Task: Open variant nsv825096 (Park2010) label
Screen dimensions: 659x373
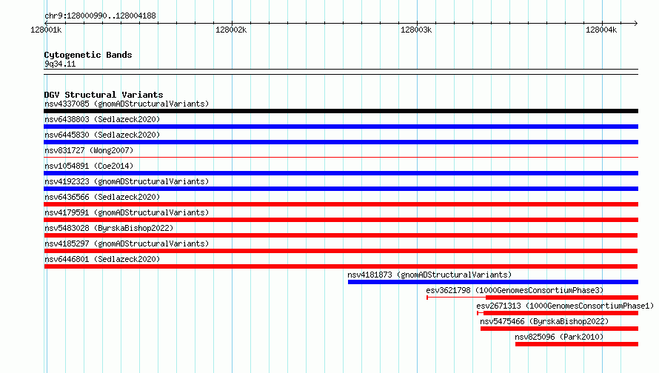Action: point(559,337)
